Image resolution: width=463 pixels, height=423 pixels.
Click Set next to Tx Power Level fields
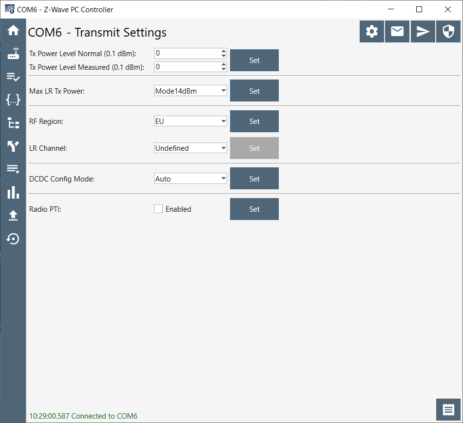point(254,60)
